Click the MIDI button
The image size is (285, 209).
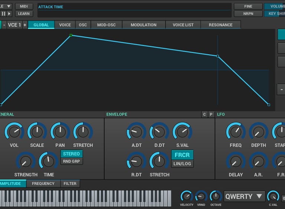point(24,6)
